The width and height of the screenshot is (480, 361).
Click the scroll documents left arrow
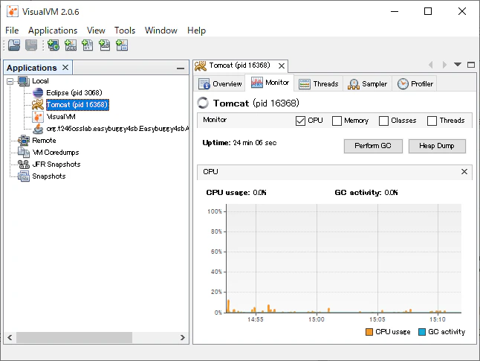pos(431,65)
